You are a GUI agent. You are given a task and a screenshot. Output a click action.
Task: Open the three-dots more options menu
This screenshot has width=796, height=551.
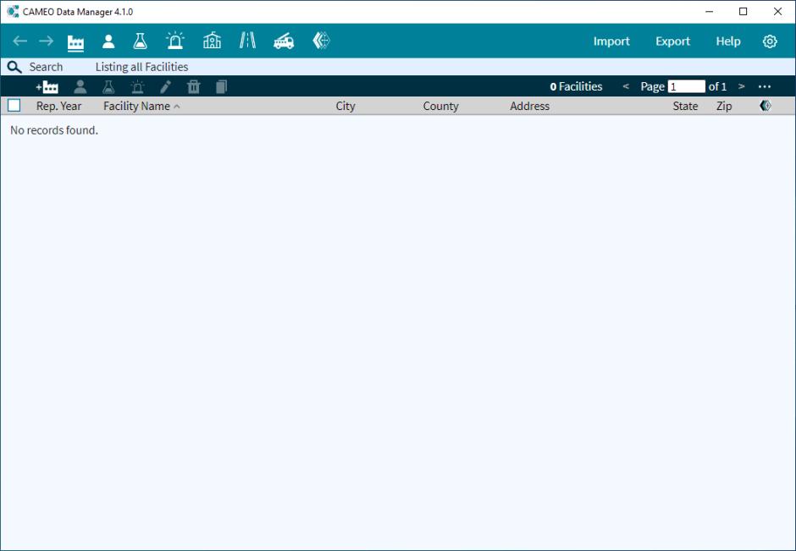tap(765, 87)
